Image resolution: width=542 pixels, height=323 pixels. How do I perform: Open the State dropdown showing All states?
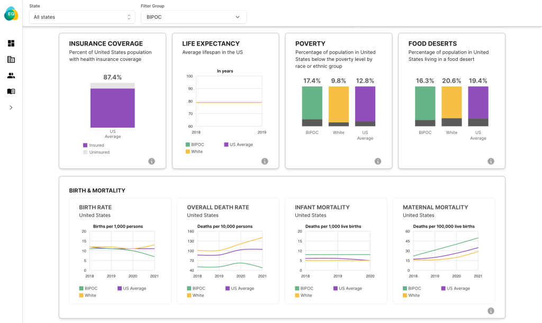point(82,17)
